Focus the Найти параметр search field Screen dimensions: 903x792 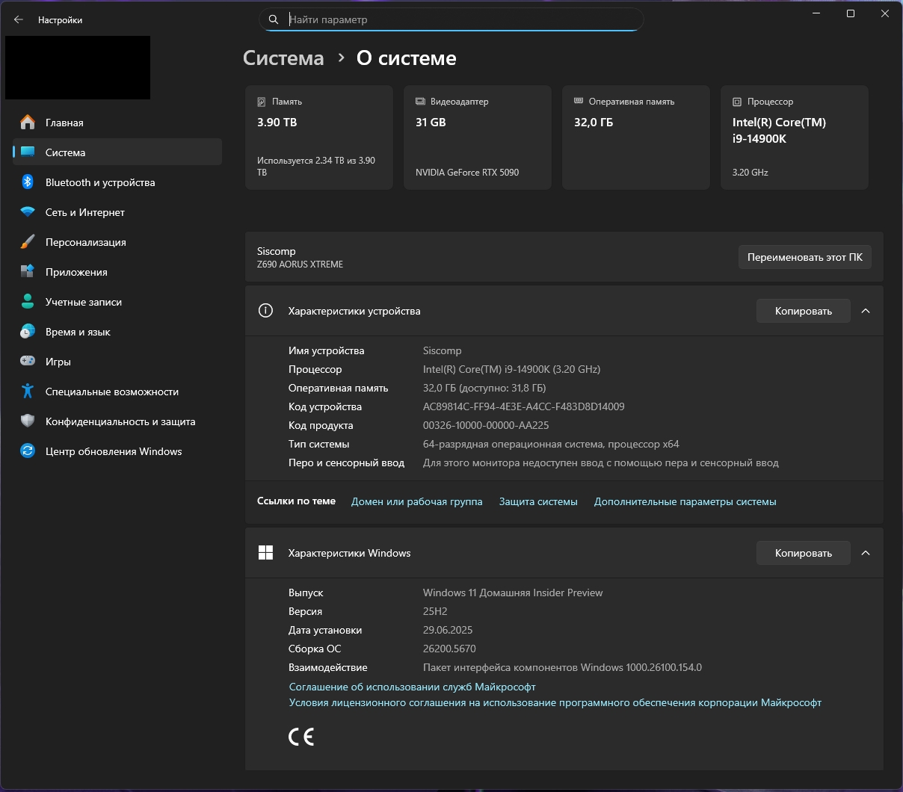pos(460,19)
